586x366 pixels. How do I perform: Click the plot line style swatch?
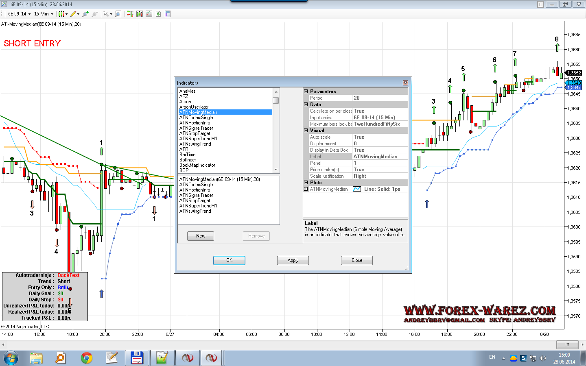(357, 189)
